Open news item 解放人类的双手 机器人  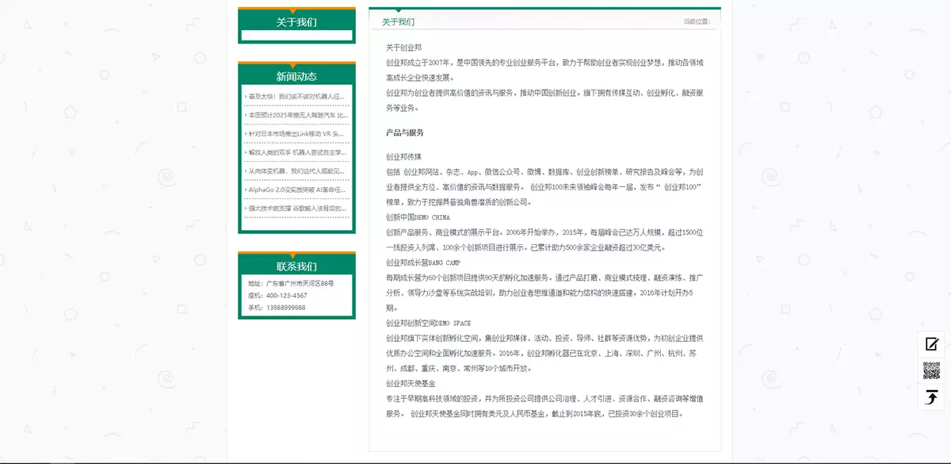click(x=296, y=152)
